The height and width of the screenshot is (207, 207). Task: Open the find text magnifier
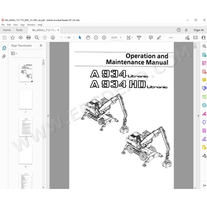37,38
